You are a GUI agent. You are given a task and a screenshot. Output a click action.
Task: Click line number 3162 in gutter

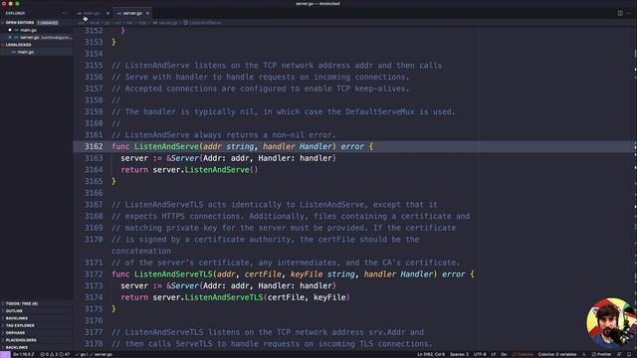(94, 146)
